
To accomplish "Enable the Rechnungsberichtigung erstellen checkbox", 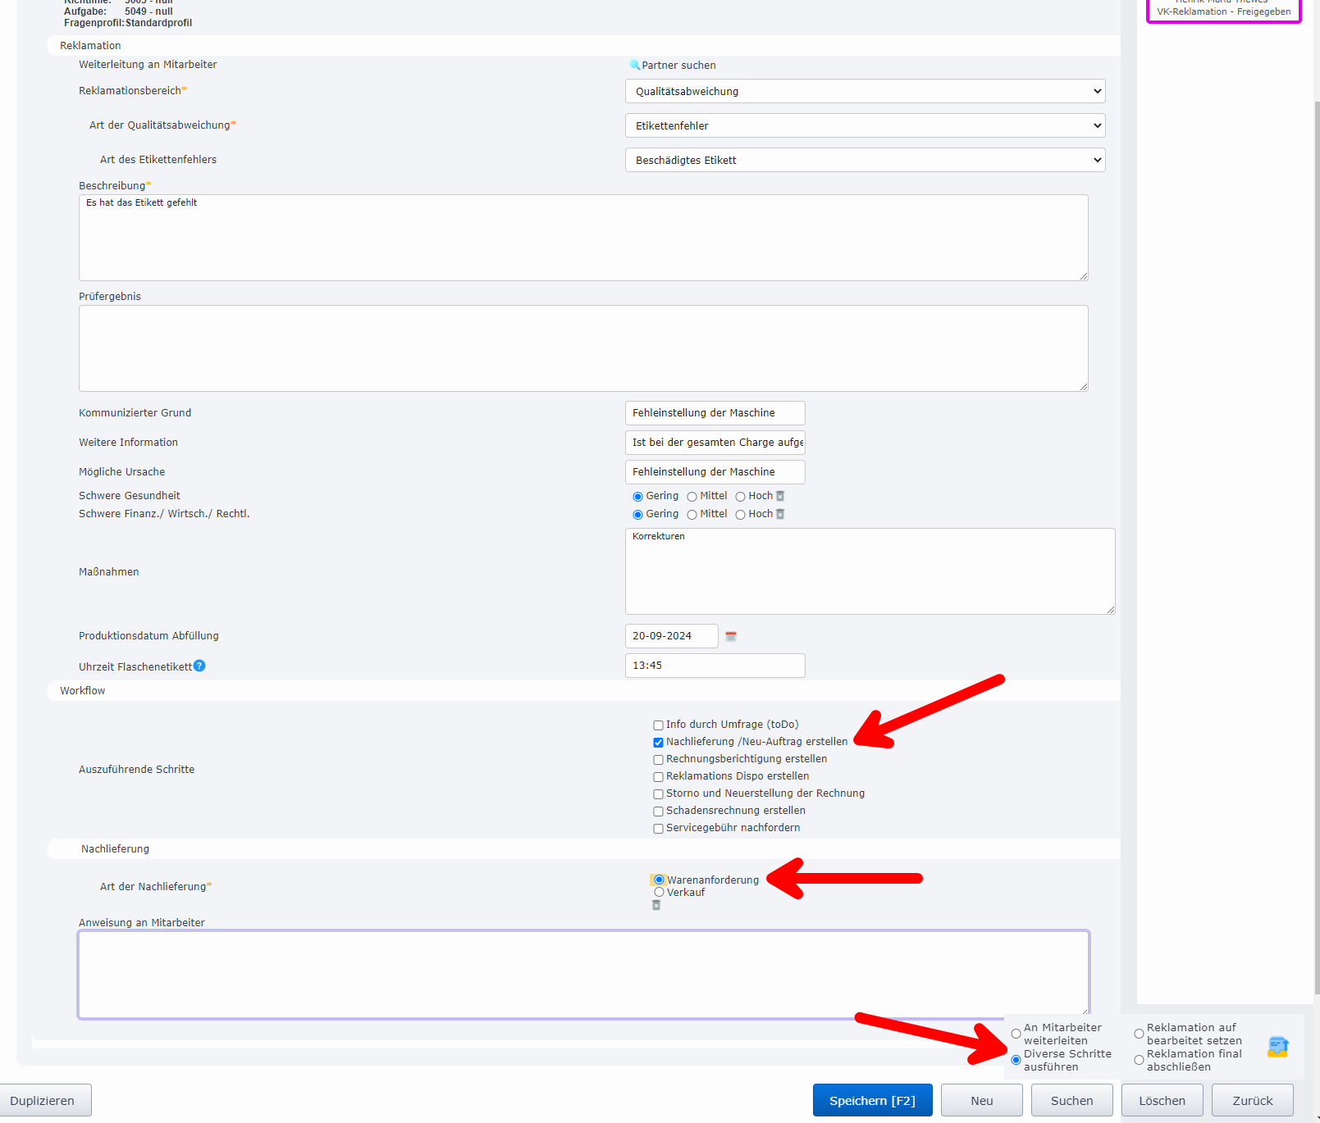I will click(x=658, y=760).
